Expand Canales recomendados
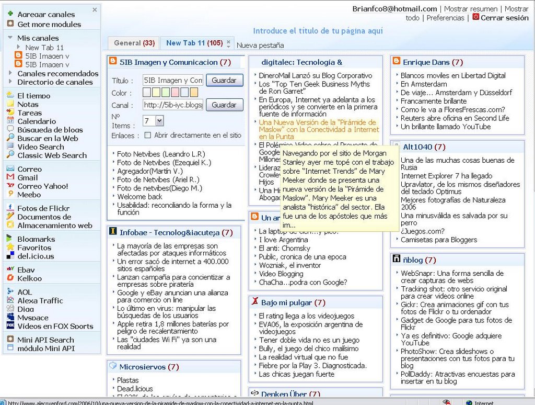The image size is (535, 405). pyautogui.click(x=10, y=73)
